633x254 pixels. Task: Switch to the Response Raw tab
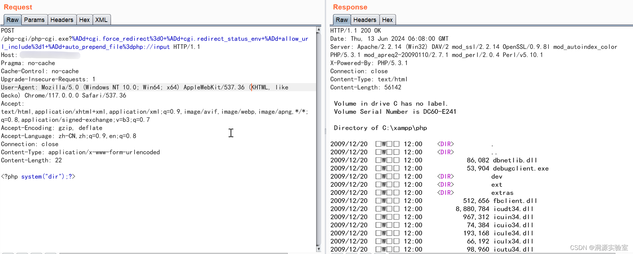(x=342, y=20)
